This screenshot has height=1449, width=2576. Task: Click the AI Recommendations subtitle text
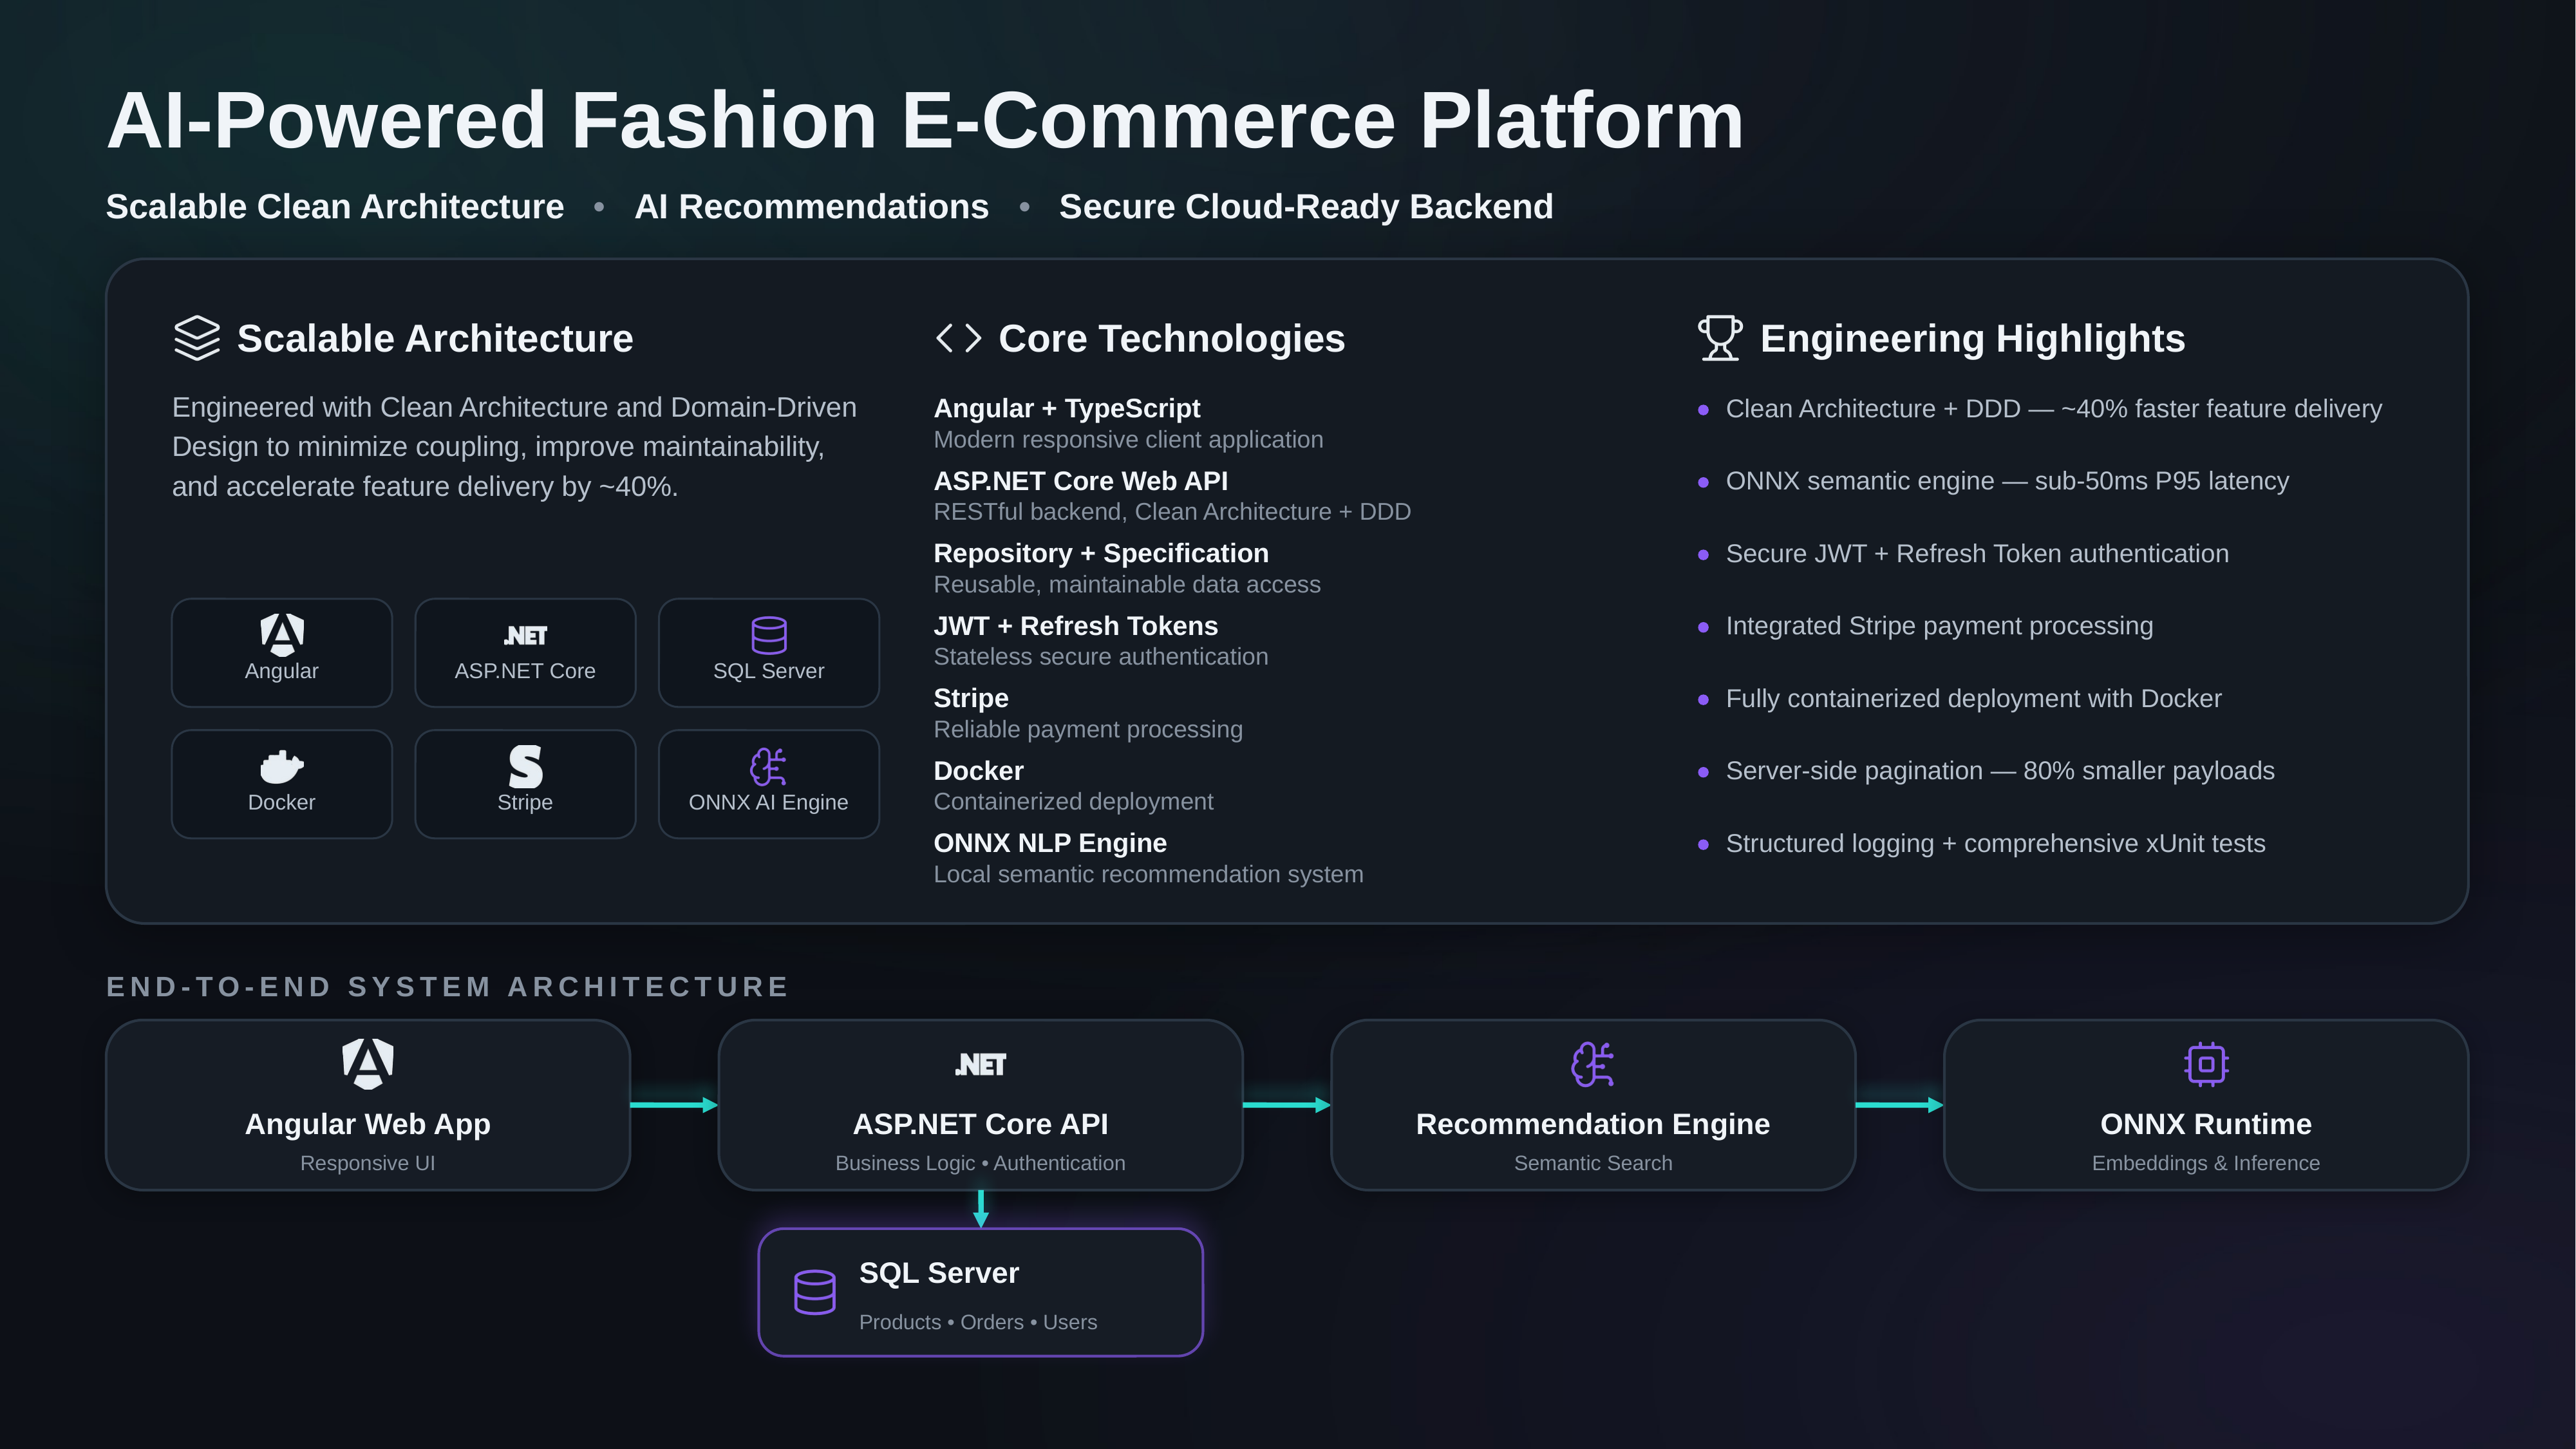pyautogui.click(x=811, y=206)
